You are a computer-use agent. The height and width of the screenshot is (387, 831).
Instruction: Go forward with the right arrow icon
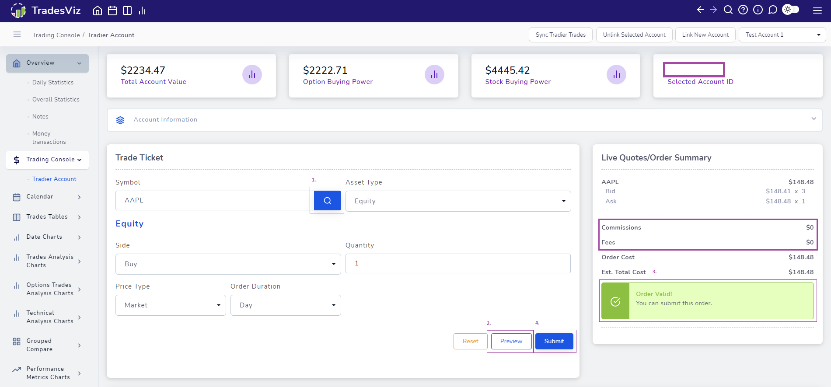click(x=713, y=10)
